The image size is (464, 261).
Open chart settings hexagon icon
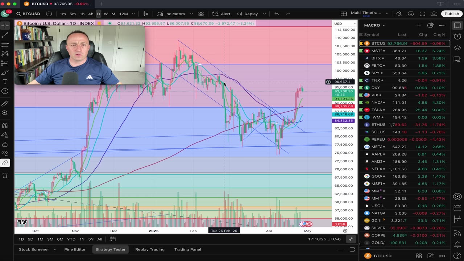pos(411,14)
